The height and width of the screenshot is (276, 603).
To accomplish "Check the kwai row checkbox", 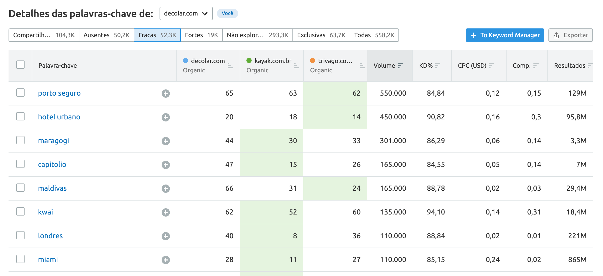I will (20, 211).
